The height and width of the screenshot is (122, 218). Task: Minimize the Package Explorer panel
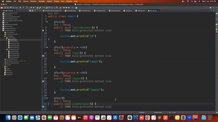[x=37, y=11]
